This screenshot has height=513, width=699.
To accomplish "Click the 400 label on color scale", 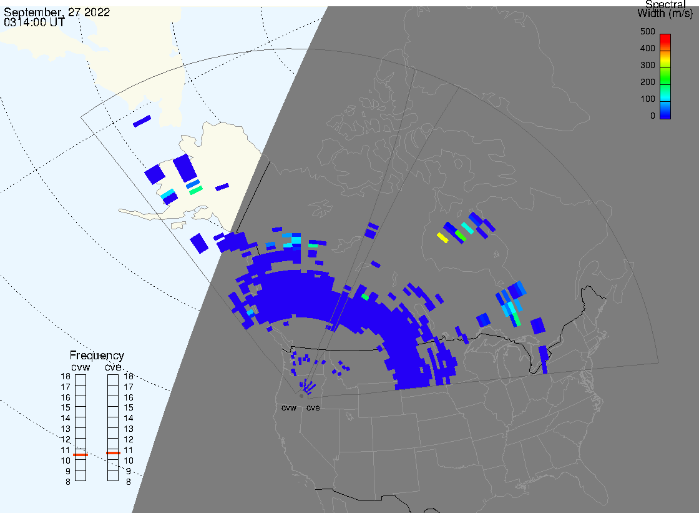I will tap(648, 48).
